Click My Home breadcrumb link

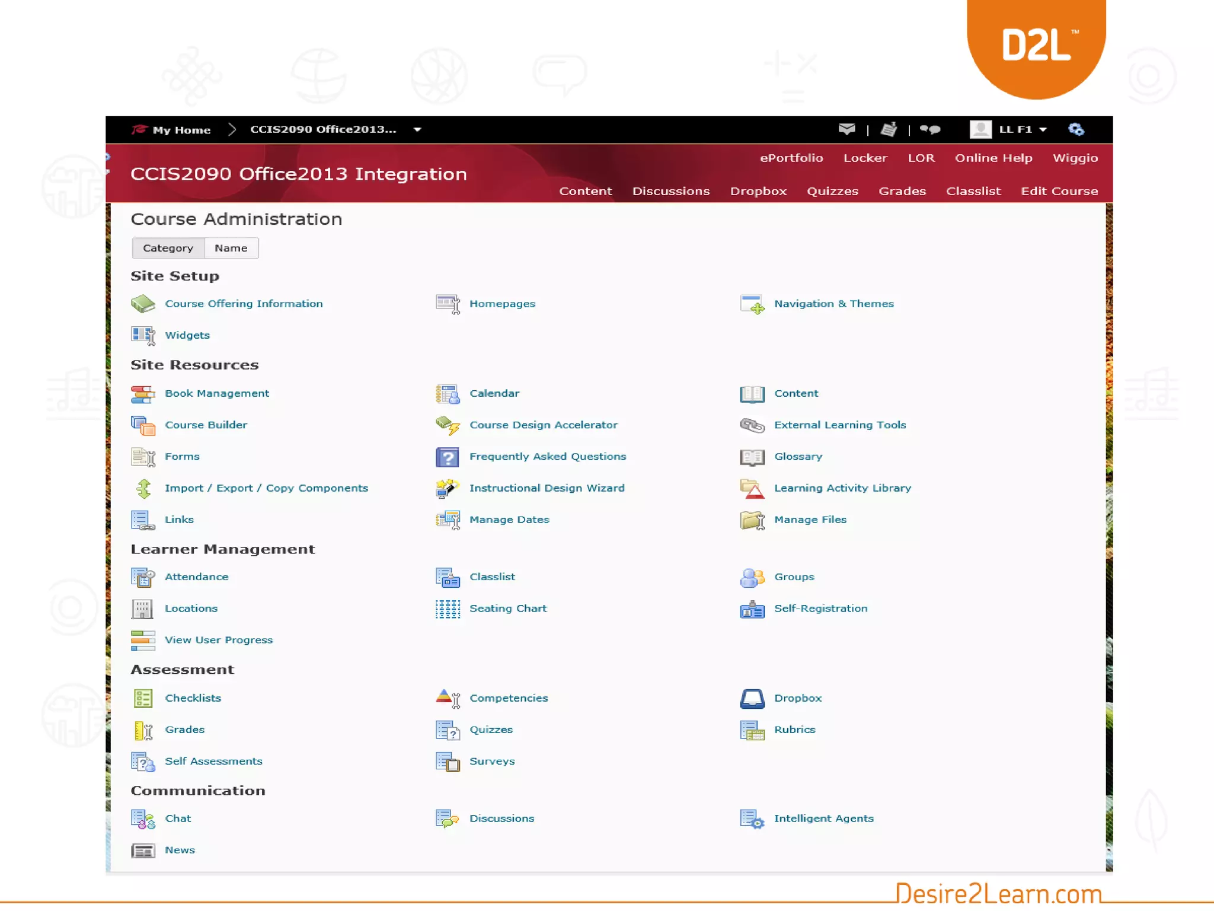click(181, 130)
